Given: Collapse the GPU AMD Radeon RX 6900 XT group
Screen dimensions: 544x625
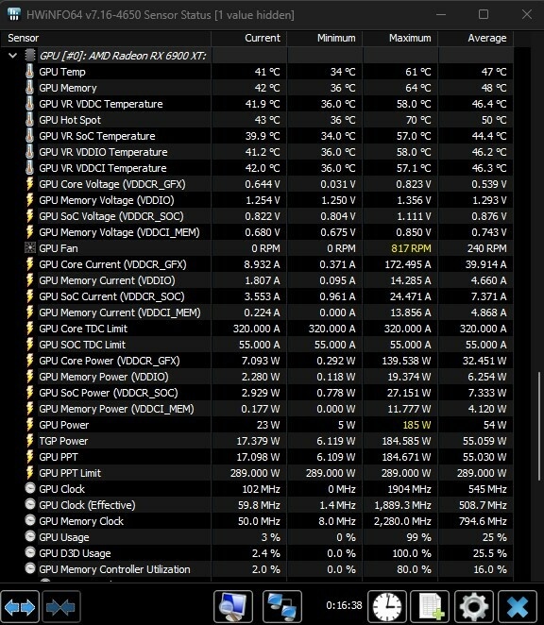Looking at the screenshot, I should (12, 56).
